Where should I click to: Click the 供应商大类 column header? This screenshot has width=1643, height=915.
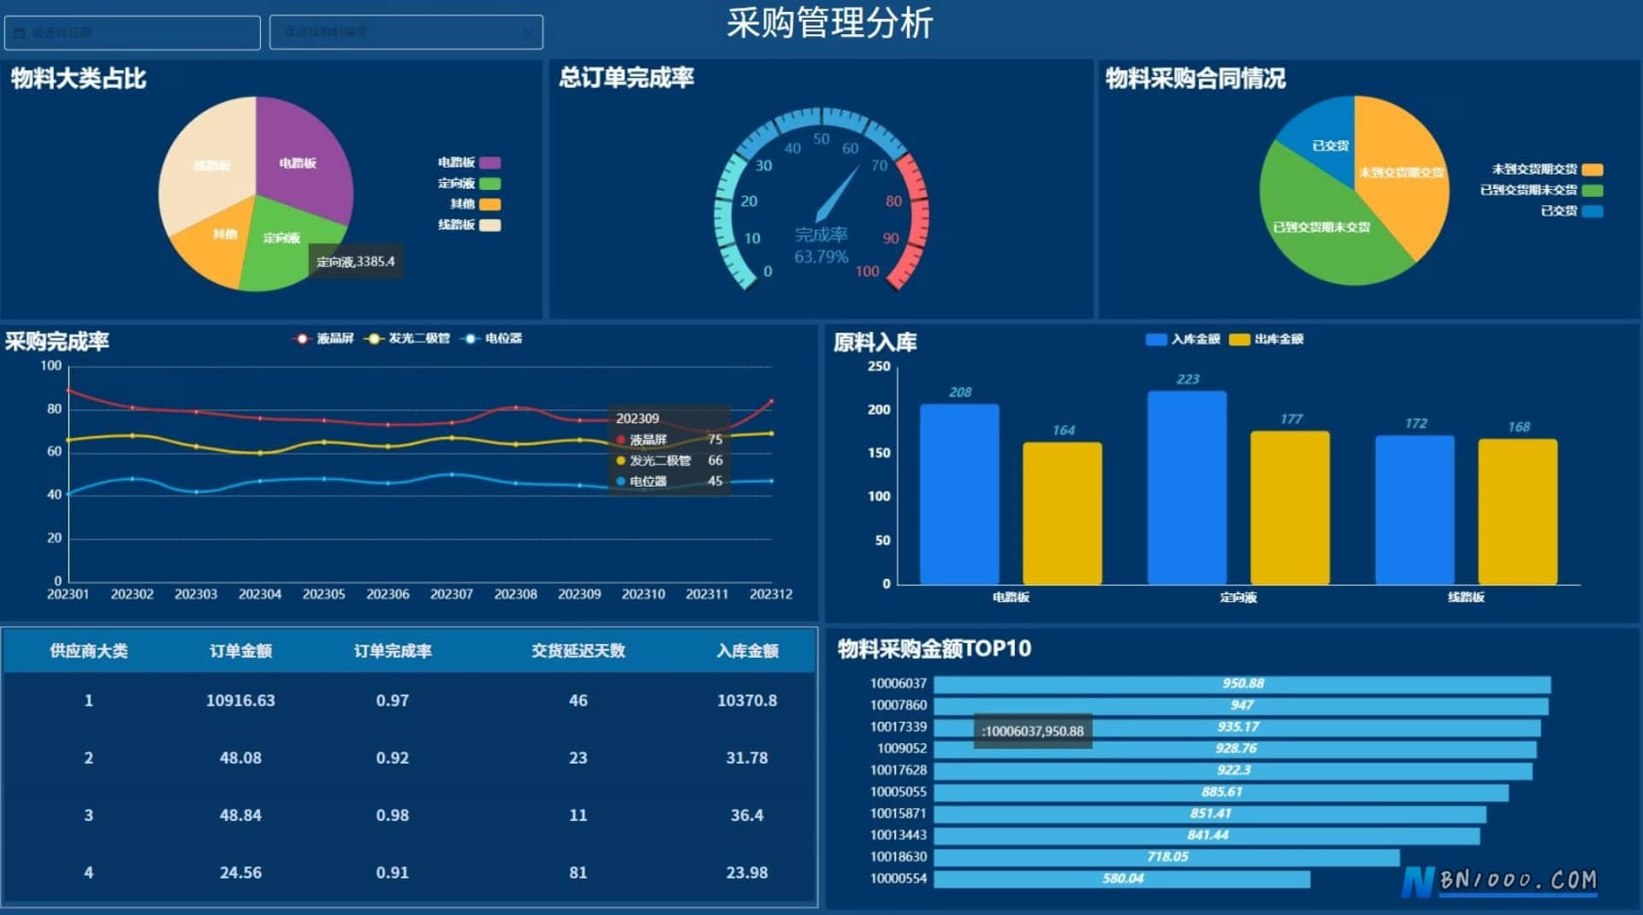tap(89, 651)
